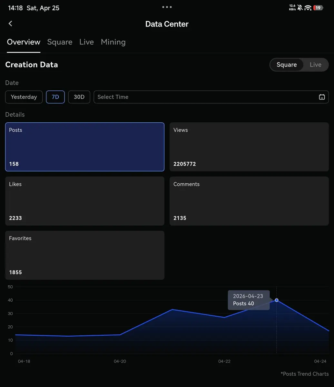Tap the back arrow icon
The image size is (334, 387).
click(10, 24)
